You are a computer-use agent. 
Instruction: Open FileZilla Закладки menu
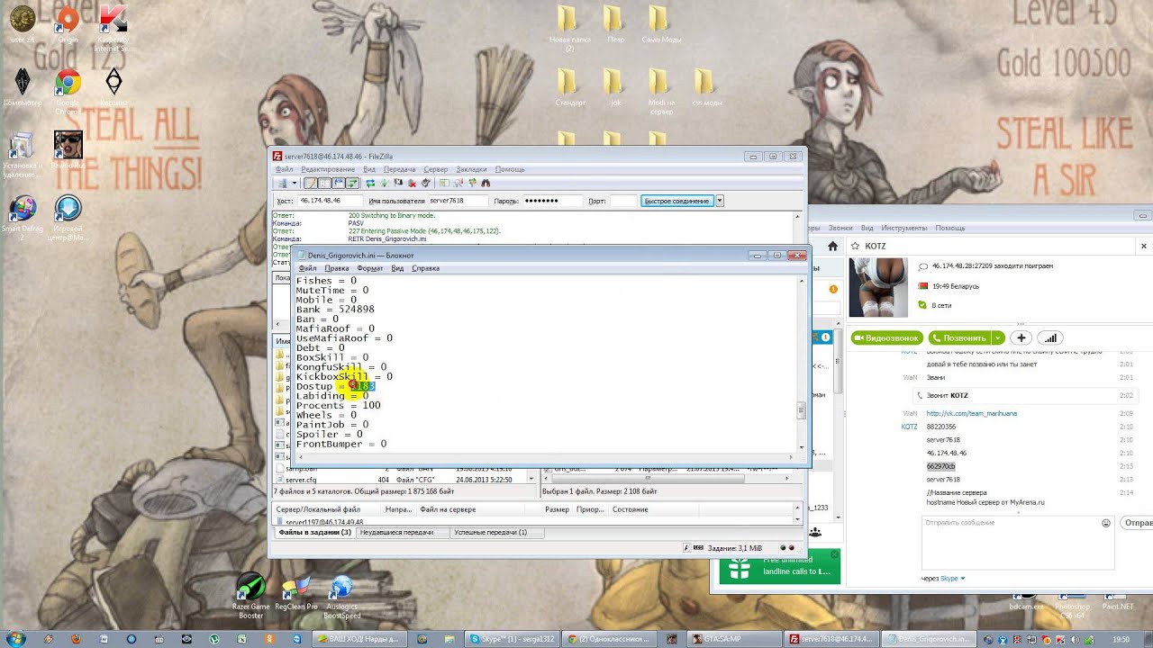pos(471,169)
